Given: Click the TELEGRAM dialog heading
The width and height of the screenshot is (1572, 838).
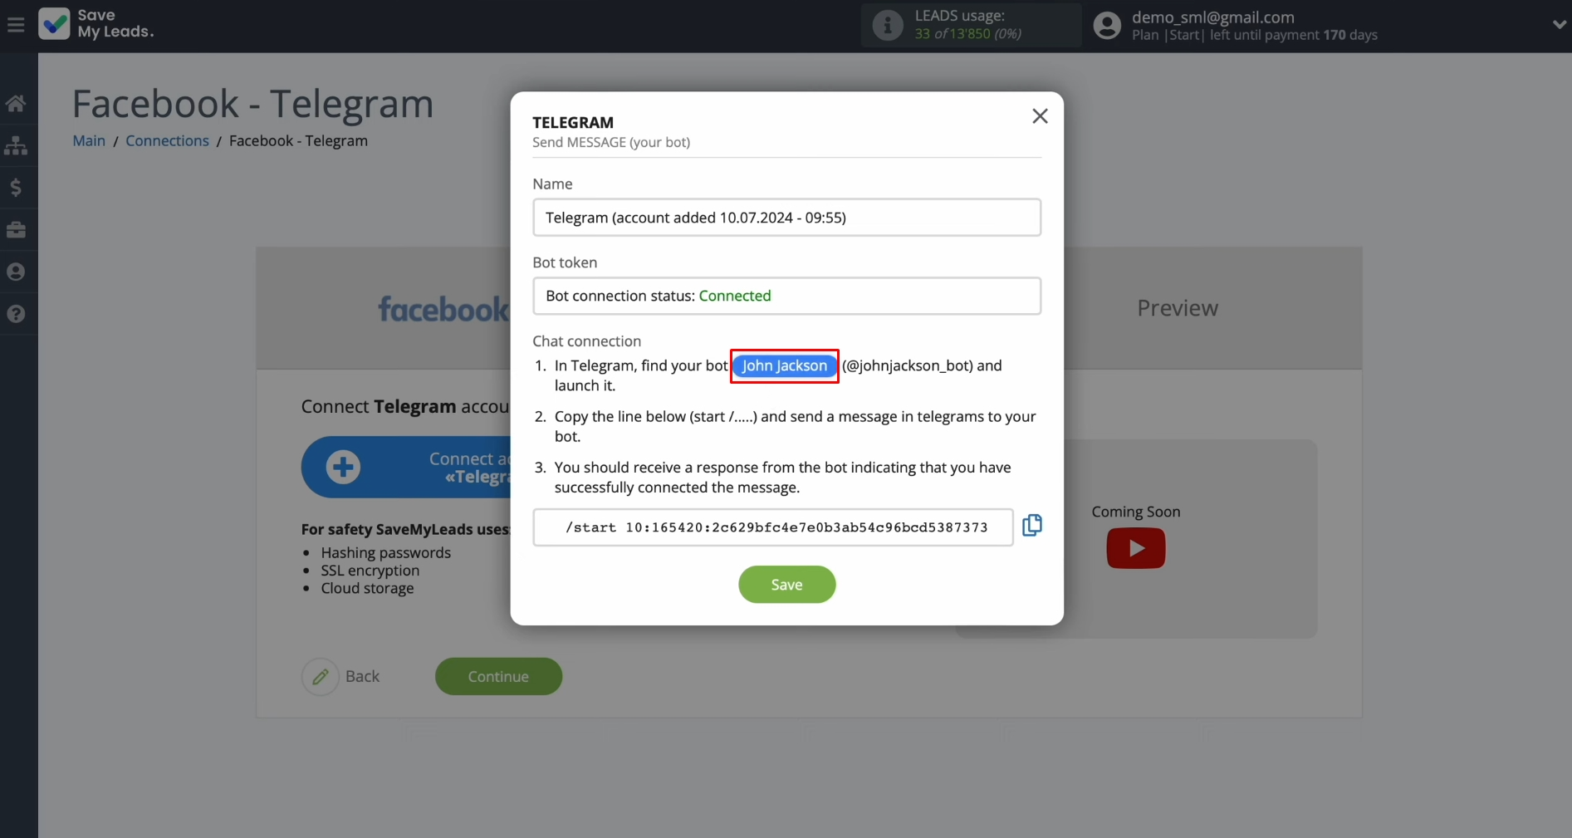Looking at the screenshot, I should click(573, 122).
